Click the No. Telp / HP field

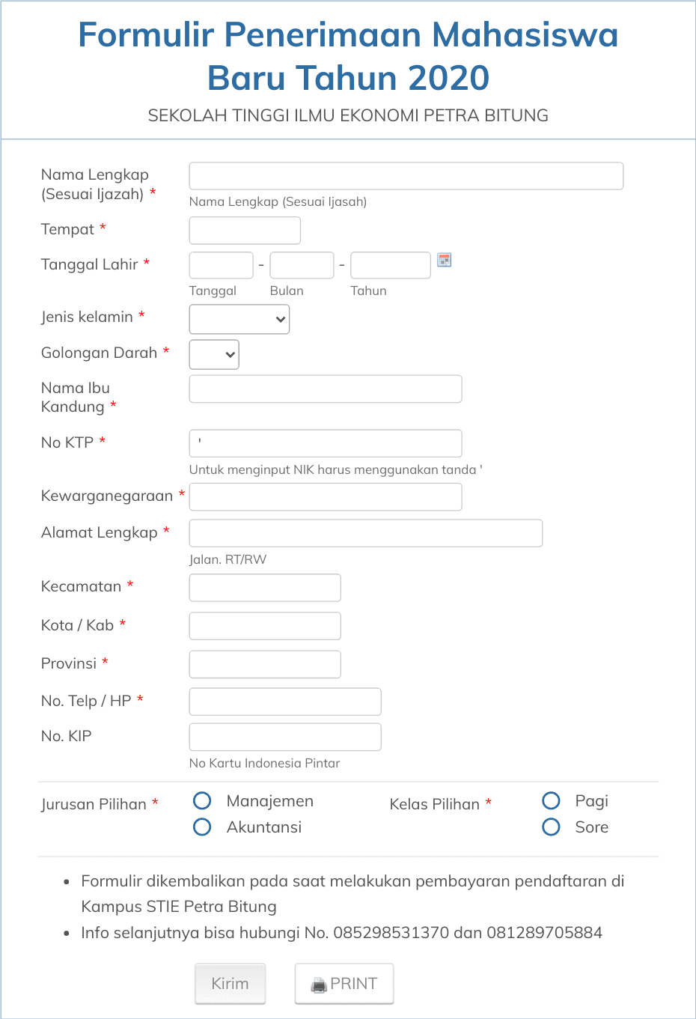[284, 701]
